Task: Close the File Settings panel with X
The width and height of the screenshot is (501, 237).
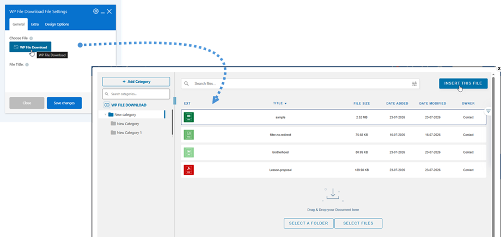Action: tap(109, 11)
